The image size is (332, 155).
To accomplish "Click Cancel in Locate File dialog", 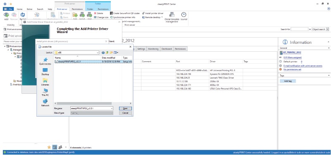I will (x=125, y=113).
